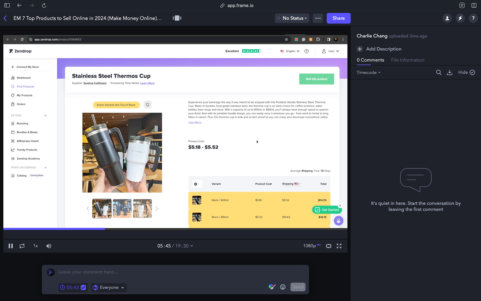The width and height of the screenshot is (481, 301).
Task: Open the three-dot more options menu
Action: pyautogui.click(x=318, y=18)
